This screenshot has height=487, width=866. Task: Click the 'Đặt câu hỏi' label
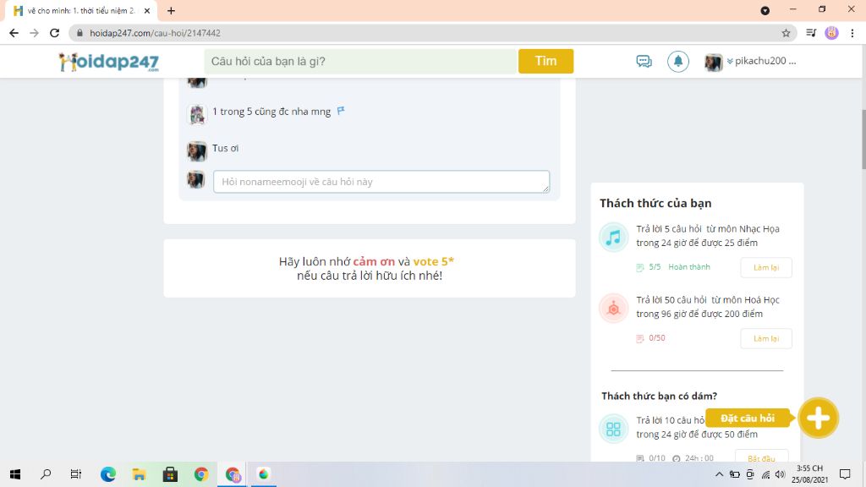748,419
